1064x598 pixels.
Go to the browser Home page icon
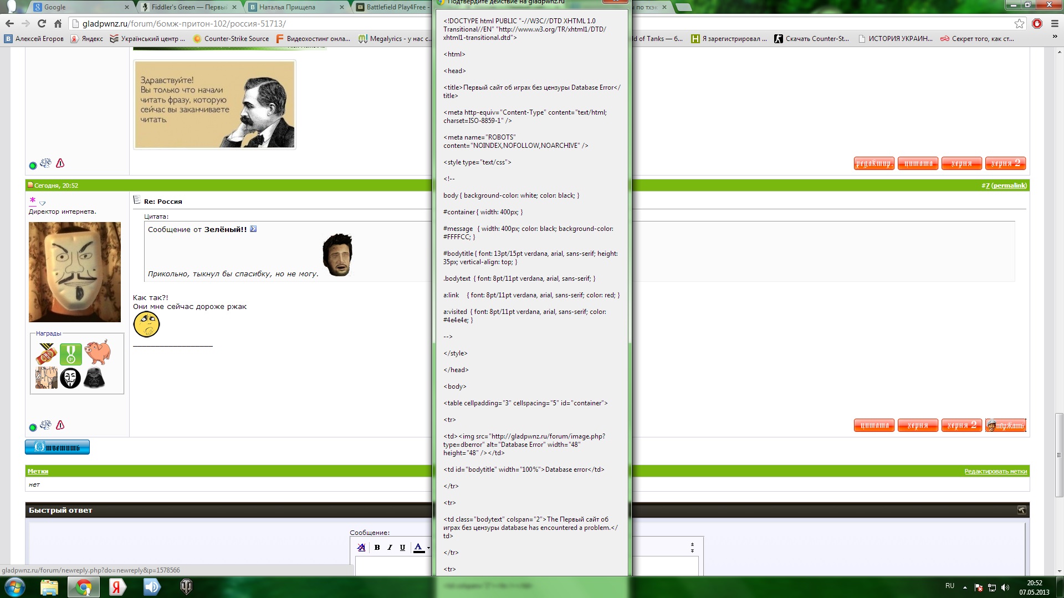click(58, 23)
